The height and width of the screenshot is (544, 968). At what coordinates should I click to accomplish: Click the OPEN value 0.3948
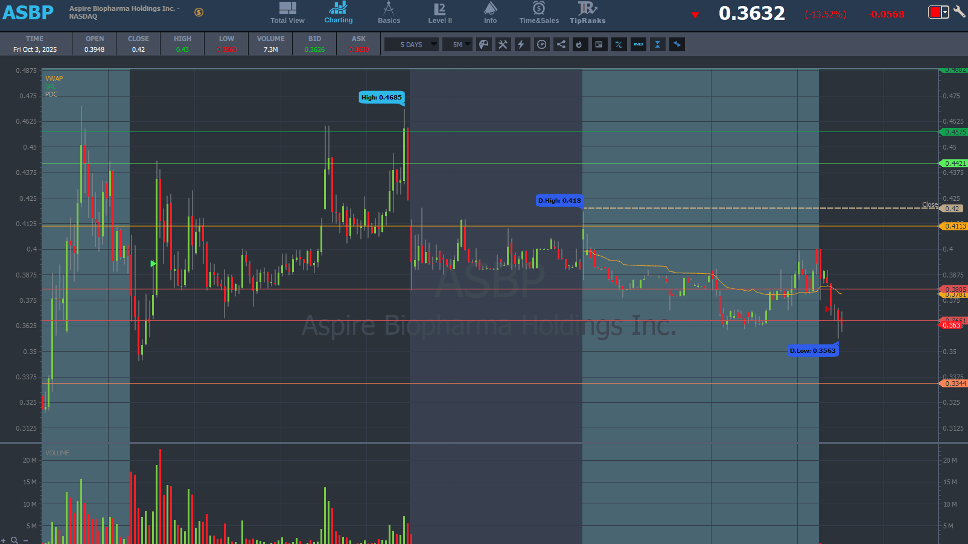[x=94, y=49]
